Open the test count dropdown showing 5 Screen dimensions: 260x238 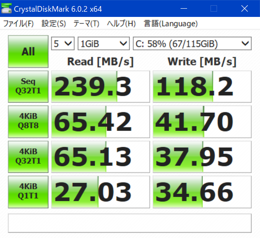coord(63,43)
